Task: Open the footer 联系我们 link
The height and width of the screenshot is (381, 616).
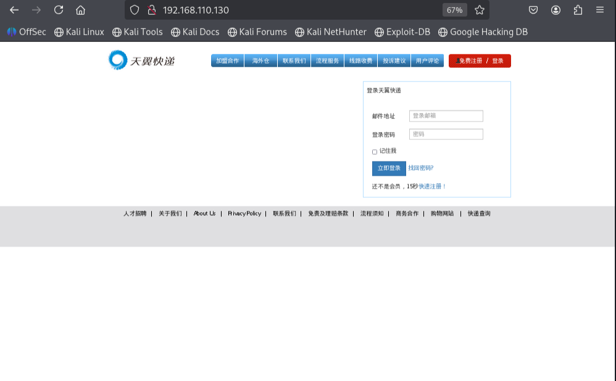Action: [x=285, y=213]
